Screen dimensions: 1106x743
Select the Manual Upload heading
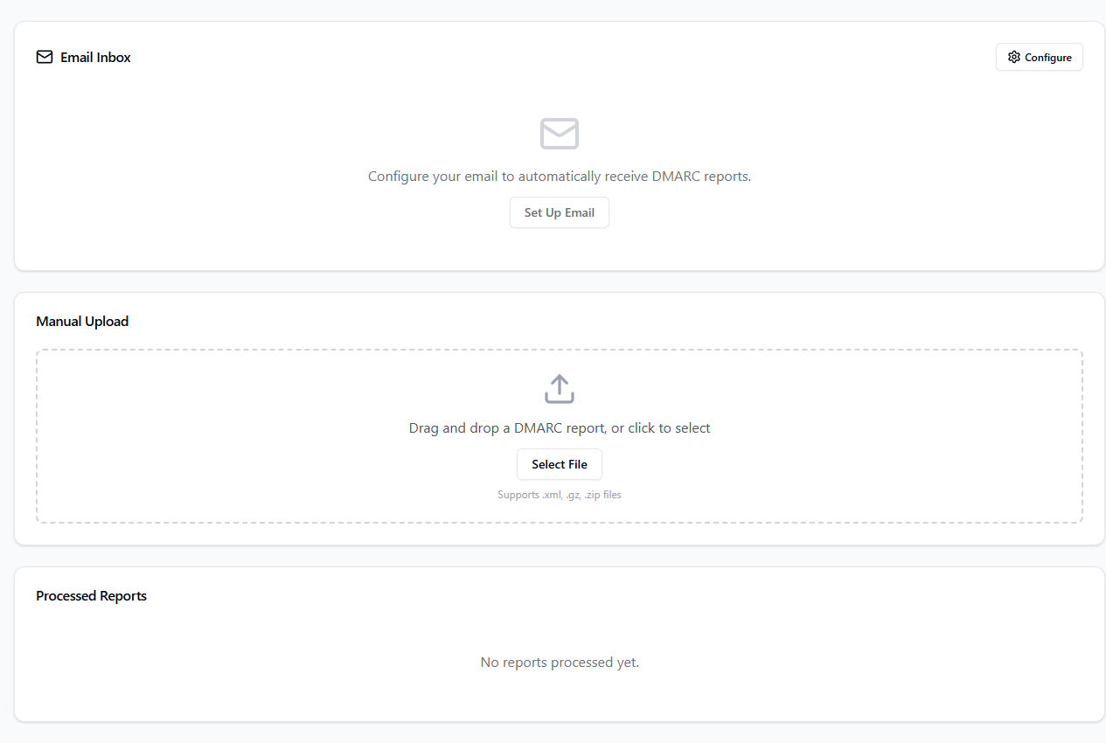[82, 321]
